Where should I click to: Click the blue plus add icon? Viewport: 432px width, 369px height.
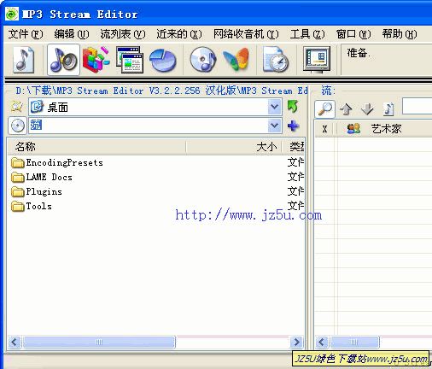[293, 126]
